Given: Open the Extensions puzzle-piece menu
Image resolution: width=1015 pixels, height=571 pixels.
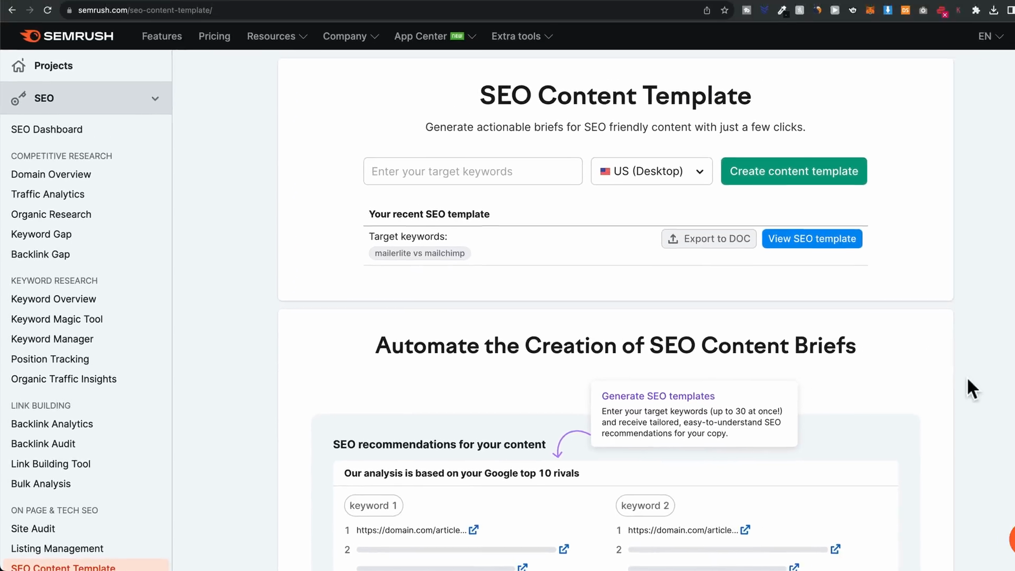Looking at the screenshot, I should click(976, 10).
